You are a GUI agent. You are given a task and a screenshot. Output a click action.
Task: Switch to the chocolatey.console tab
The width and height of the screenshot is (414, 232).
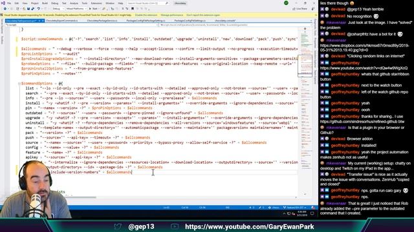tap(225, 21)
